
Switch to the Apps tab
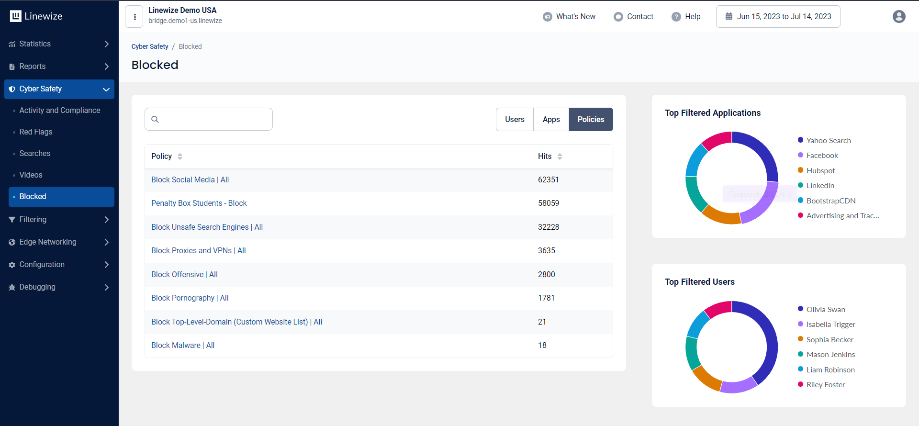[x=551, y=120]
